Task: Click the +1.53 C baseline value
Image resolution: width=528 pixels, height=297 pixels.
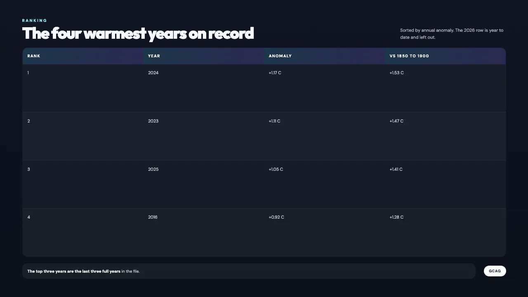Action: point(396,73)
